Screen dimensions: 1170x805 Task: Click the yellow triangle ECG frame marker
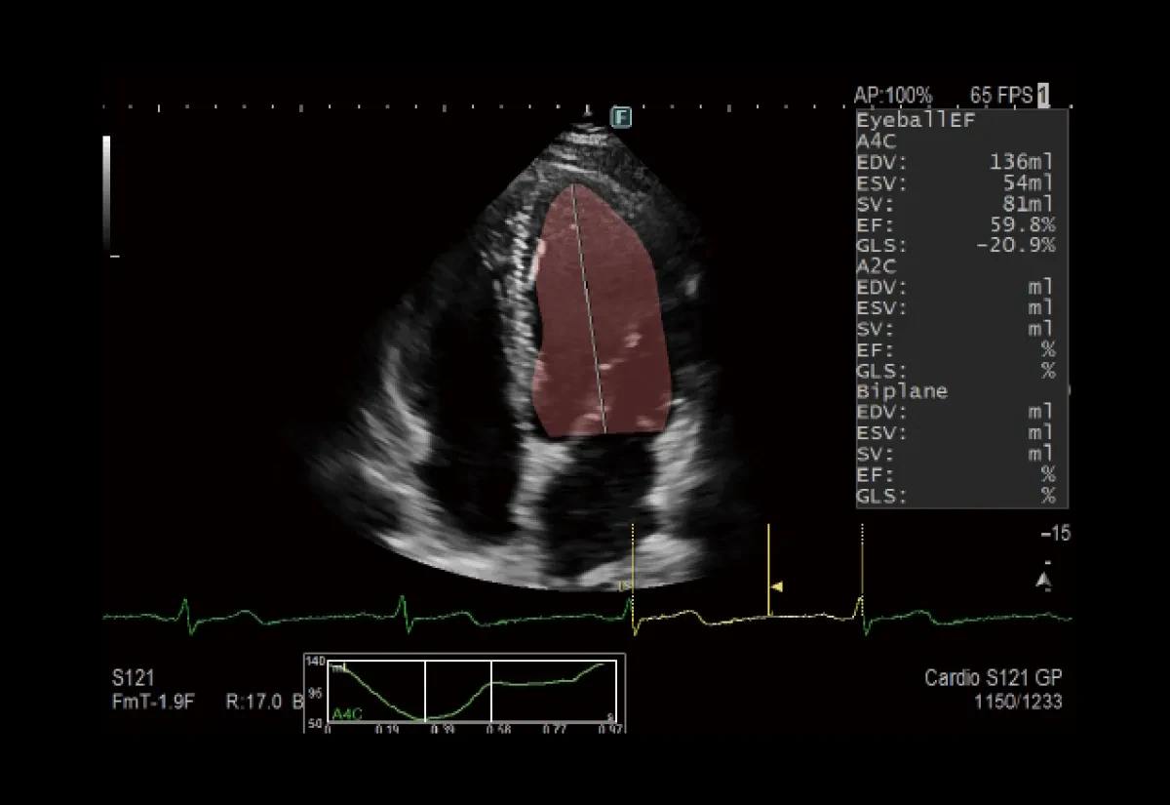point(778,586)
